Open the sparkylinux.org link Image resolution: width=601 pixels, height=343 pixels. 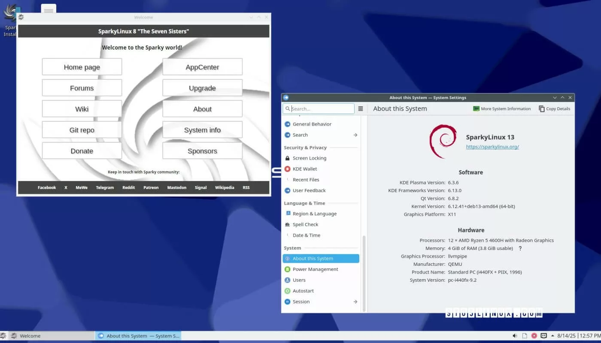pos(492,147)
